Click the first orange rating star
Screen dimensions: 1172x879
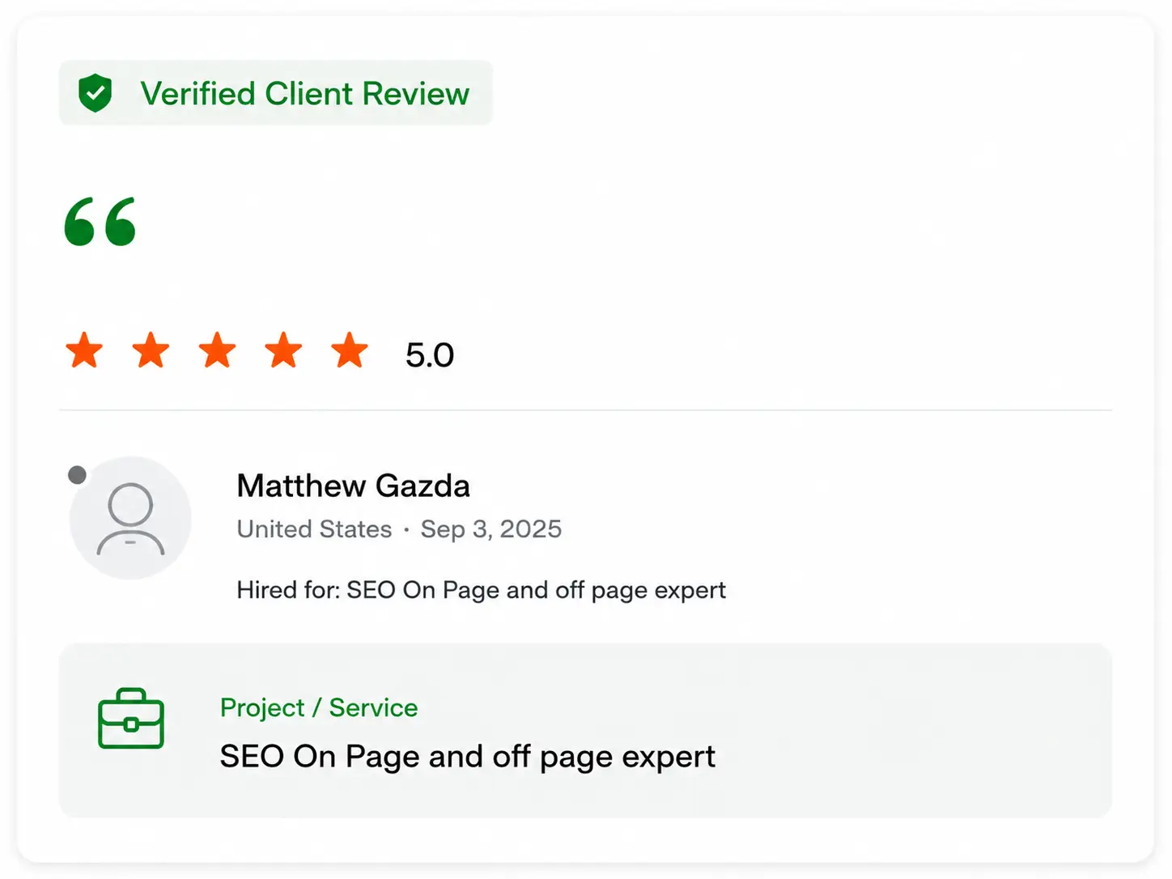tap(84, 350)
